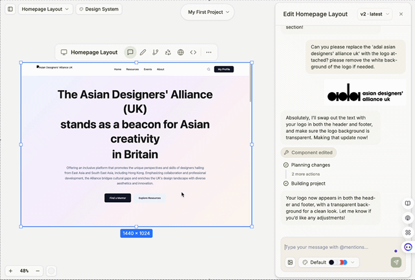Click the circular globe icon on right rail
The width and height of the screenshot is (415, 280).
pyautogui.click(x=408, y=218)
